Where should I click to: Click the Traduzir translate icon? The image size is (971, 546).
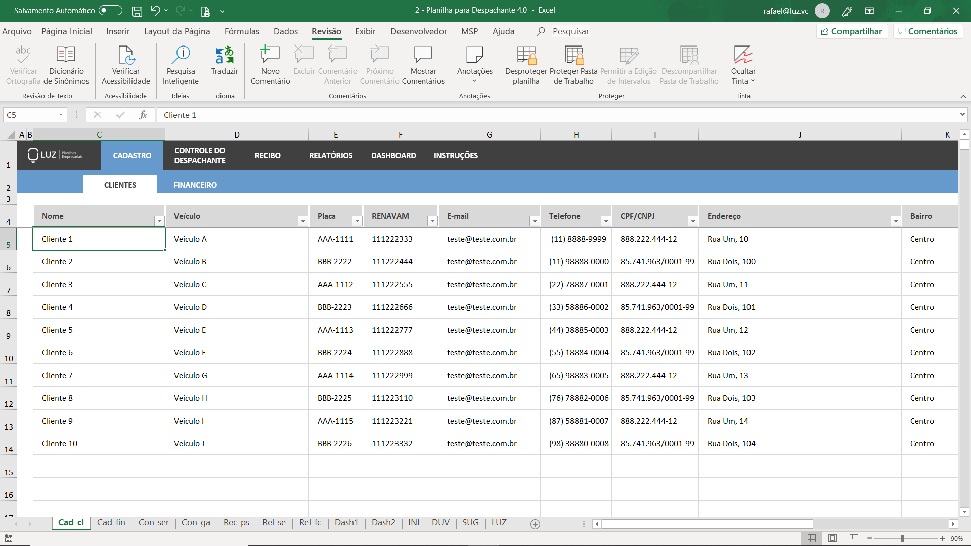pos(225,55)
